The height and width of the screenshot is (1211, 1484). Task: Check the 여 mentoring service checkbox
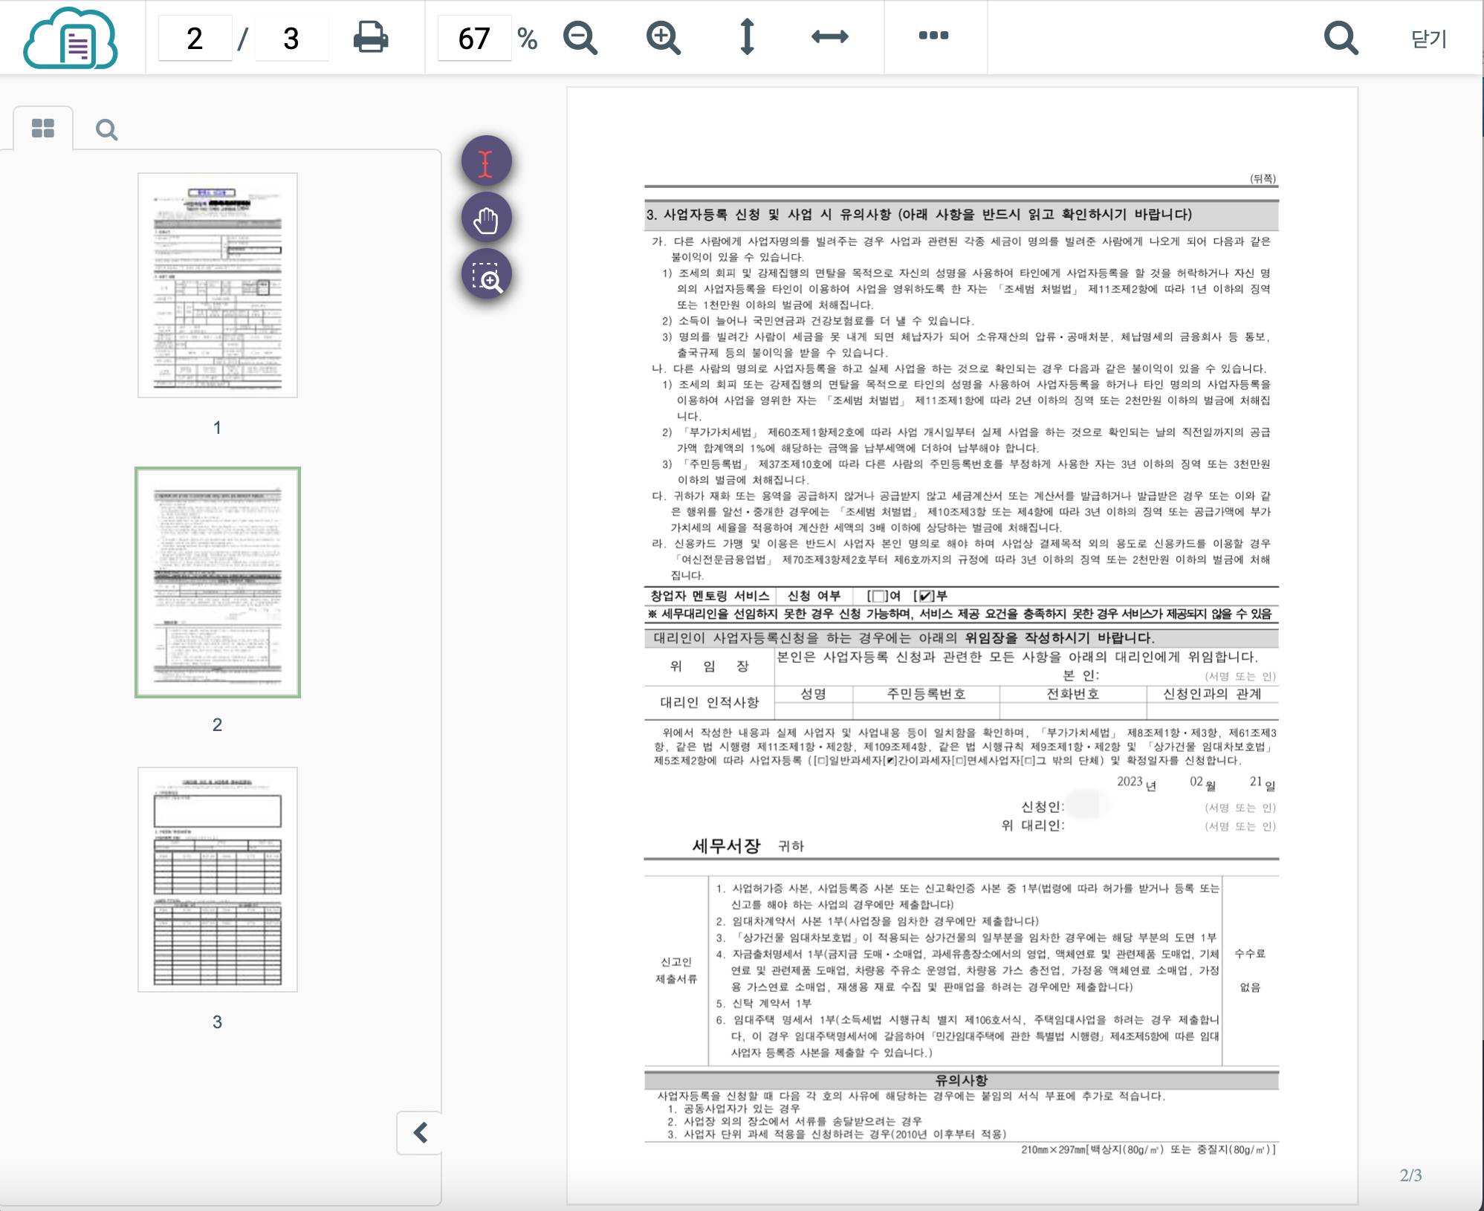click(x=879, y=597)
